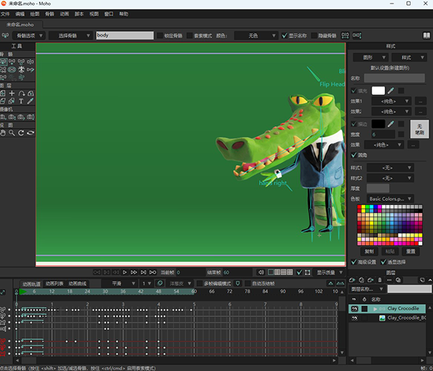
Task: Open the 样式 dropdown in style panel
Action: [409, 58]
